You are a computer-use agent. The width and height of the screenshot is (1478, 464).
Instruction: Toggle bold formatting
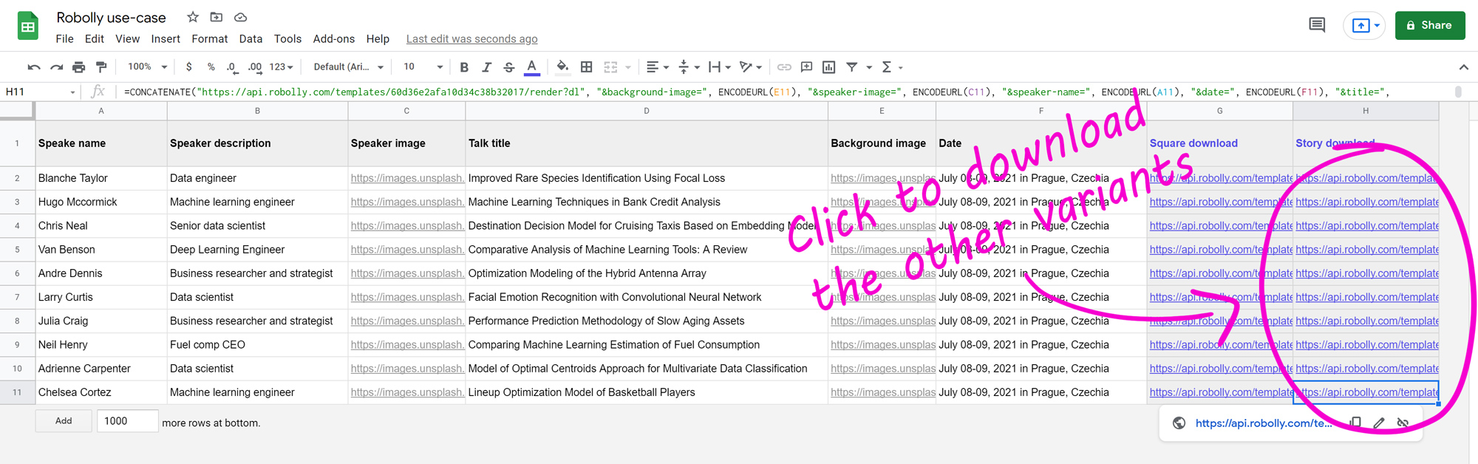pos(464,67)
